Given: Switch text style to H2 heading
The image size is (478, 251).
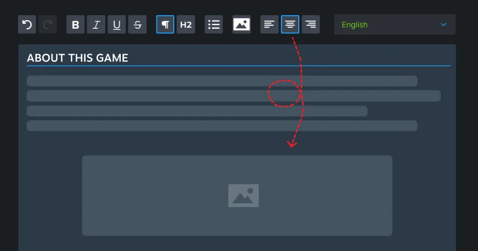Looking at the screenshot, I should click(186, 24).
